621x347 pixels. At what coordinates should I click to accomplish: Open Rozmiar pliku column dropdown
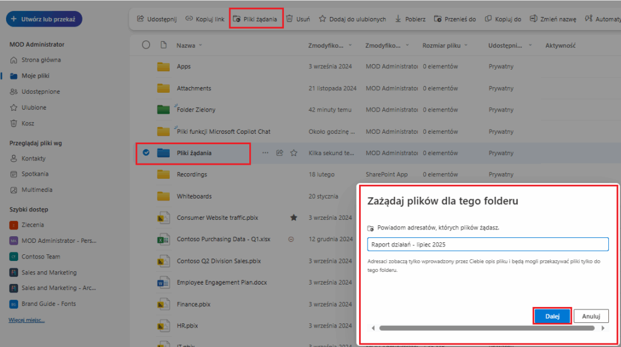tap(445, 45)
